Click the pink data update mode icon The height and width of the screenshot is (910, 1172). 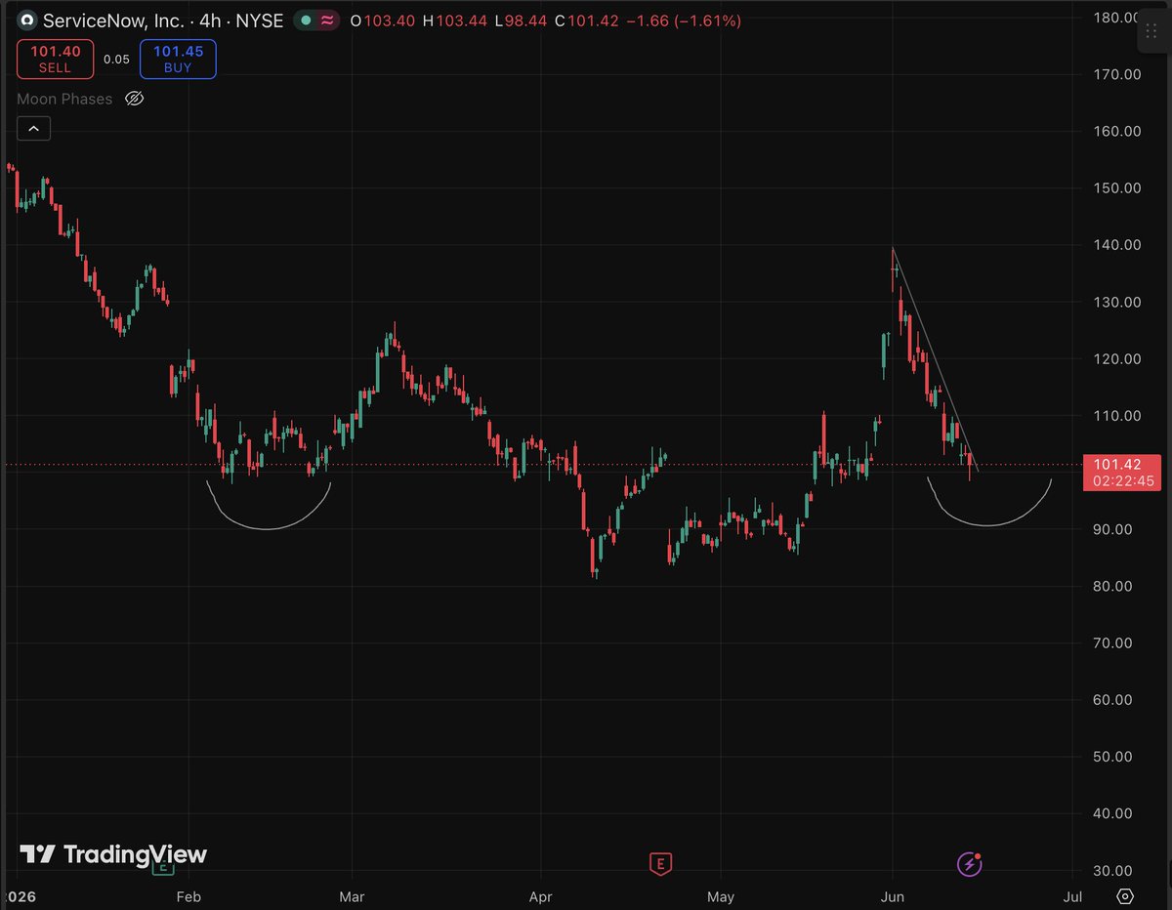[x=329, y=20]
